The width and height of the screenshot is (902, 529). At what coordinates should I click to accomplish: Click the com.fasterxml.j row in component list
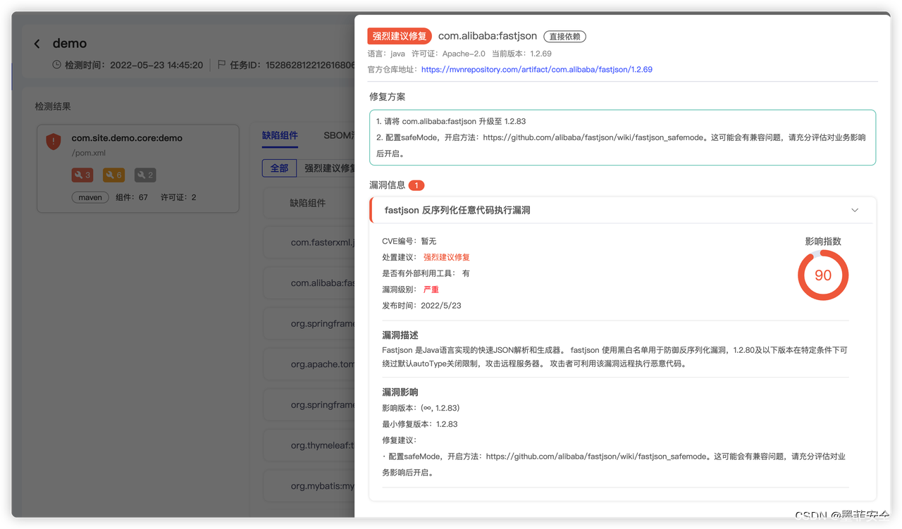pyautogui.click(x=309, y=242)
